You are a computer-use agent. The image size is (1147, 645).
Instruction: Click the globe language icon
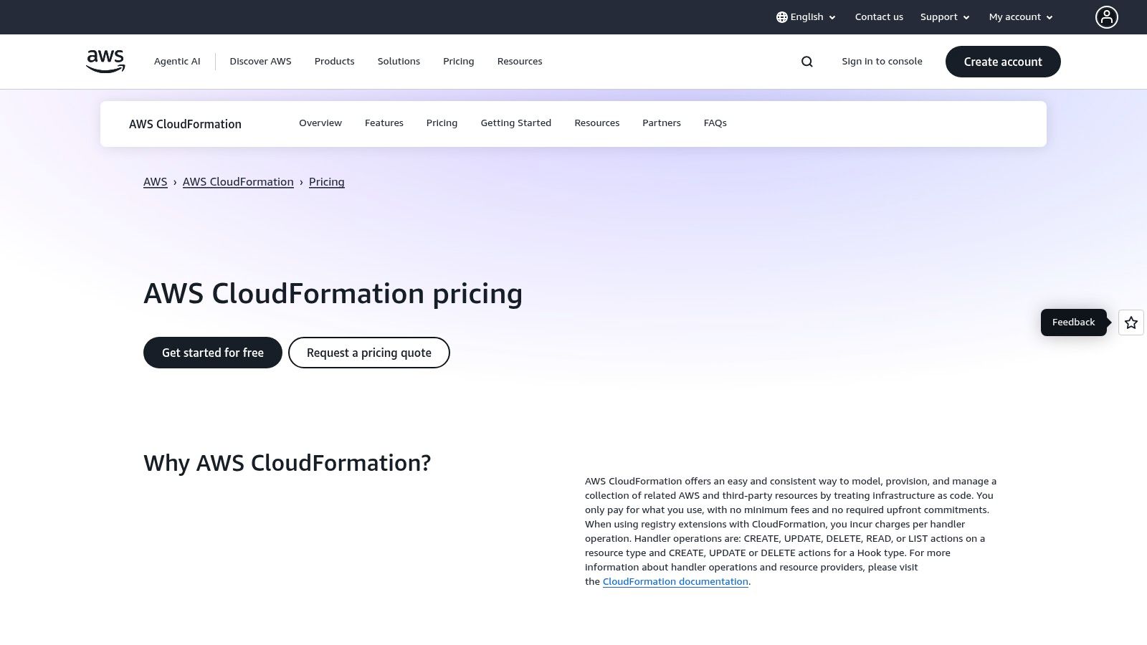(x=782, y=17)
